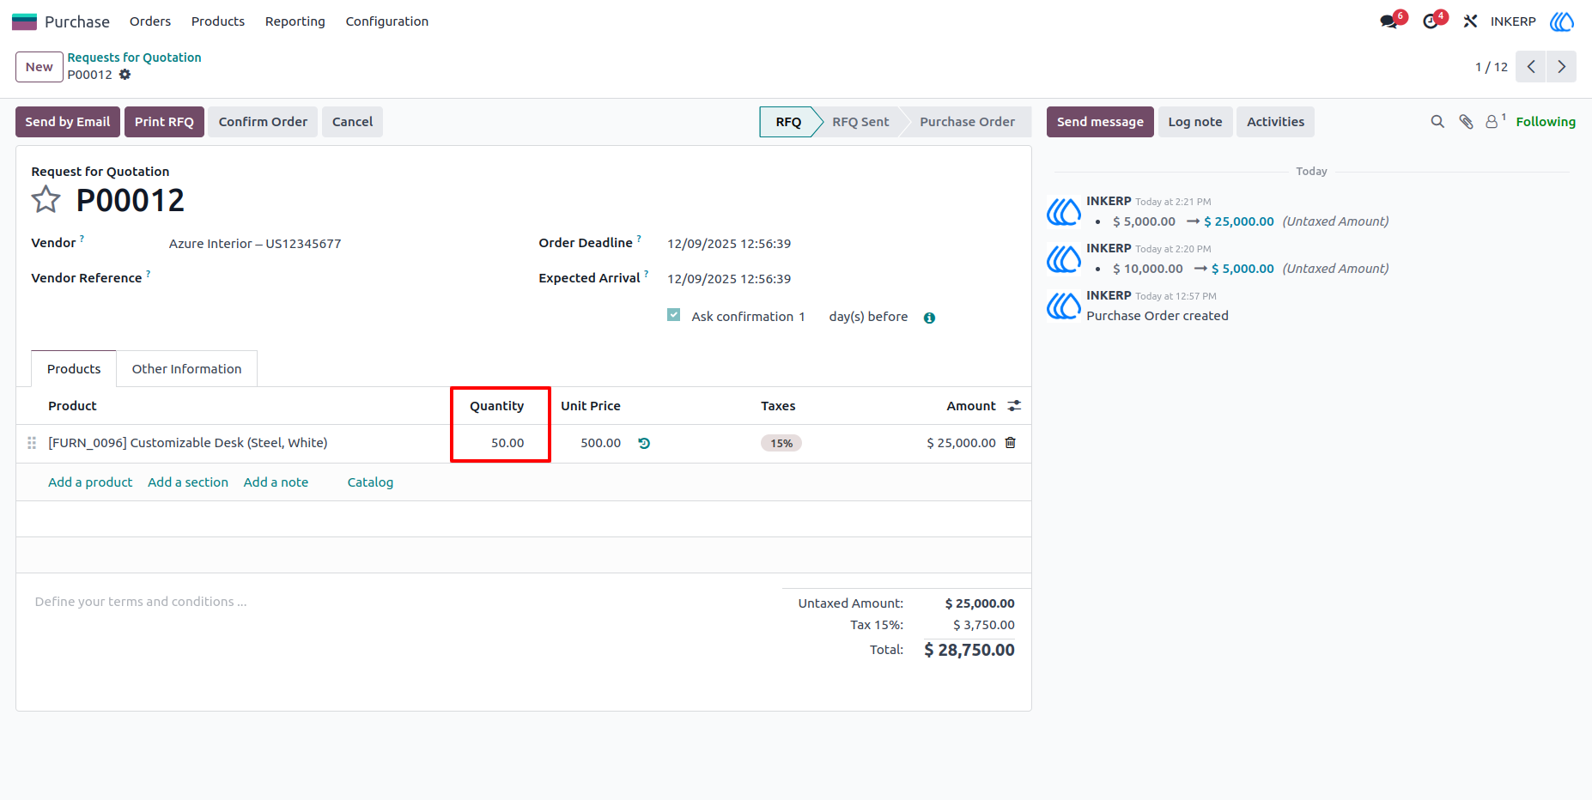The height and width of the screenshot is (800, 1592).
Task: Open the Reporting menu
Action: (x=295, y=21)
